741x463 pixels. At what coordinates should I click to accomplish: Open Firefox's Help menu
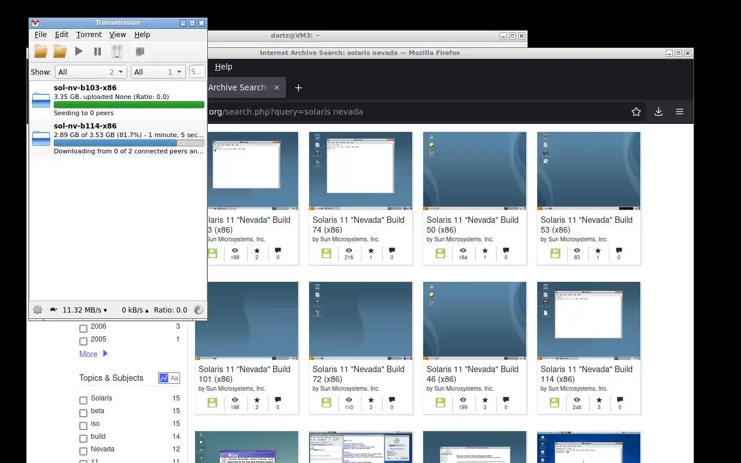click(x=223, y=67)
